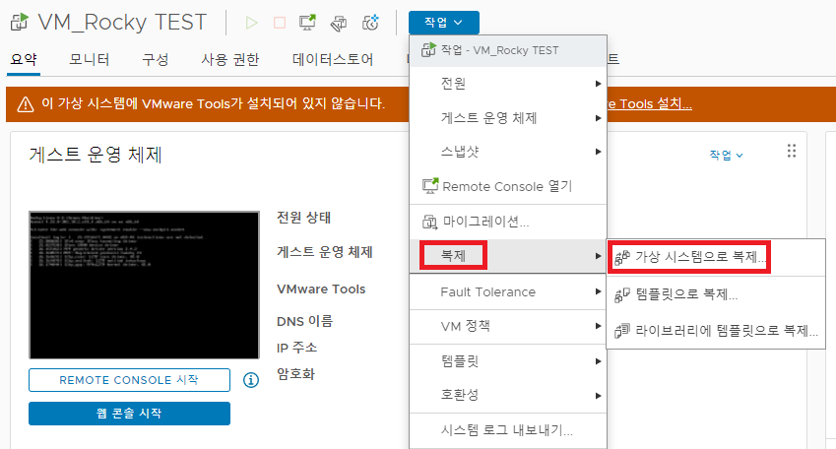
Task: Expand the 전원 submenu arrow
Action: [599, 84]
